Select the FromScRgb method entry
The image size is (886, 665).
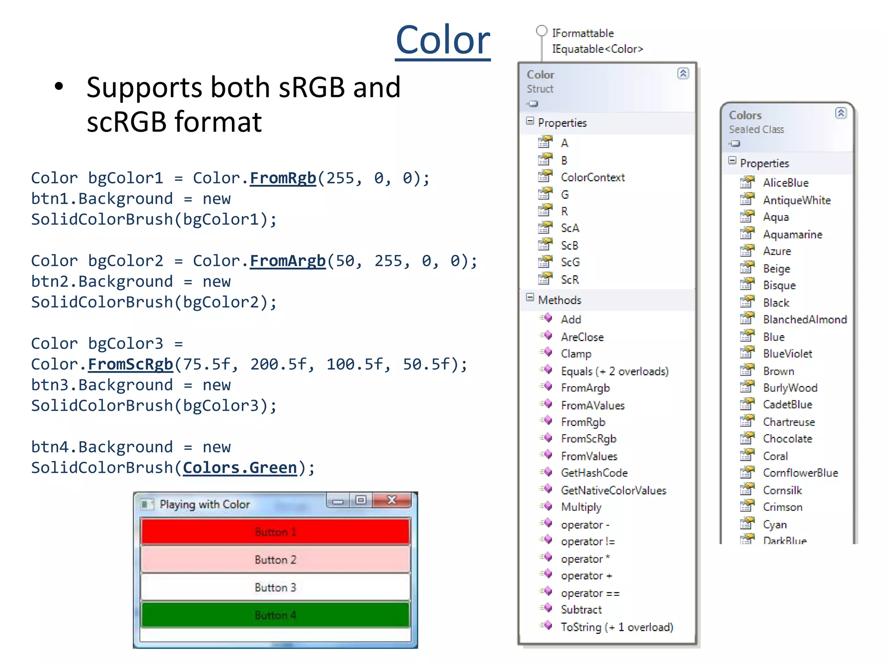588,439
